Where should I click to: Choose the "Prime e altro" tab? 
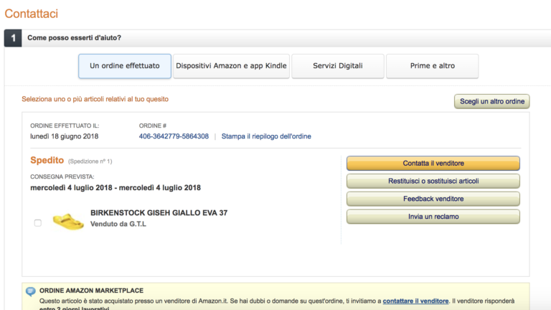432,66
